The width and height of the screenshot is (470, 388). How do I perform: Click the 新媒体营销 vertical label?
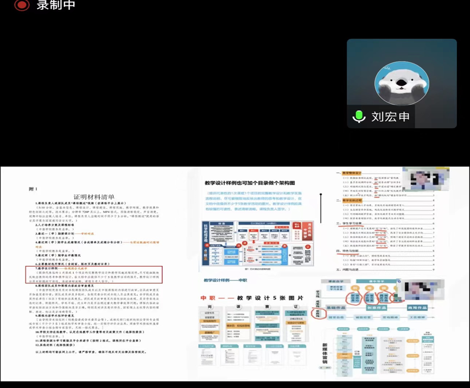tap(327, 356)
